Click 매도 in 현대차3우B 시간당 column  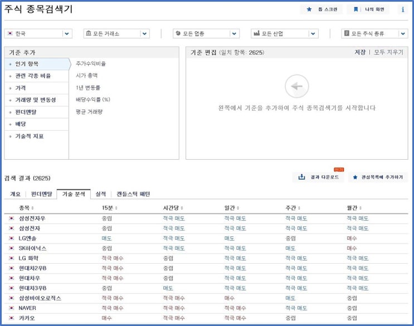168,288
